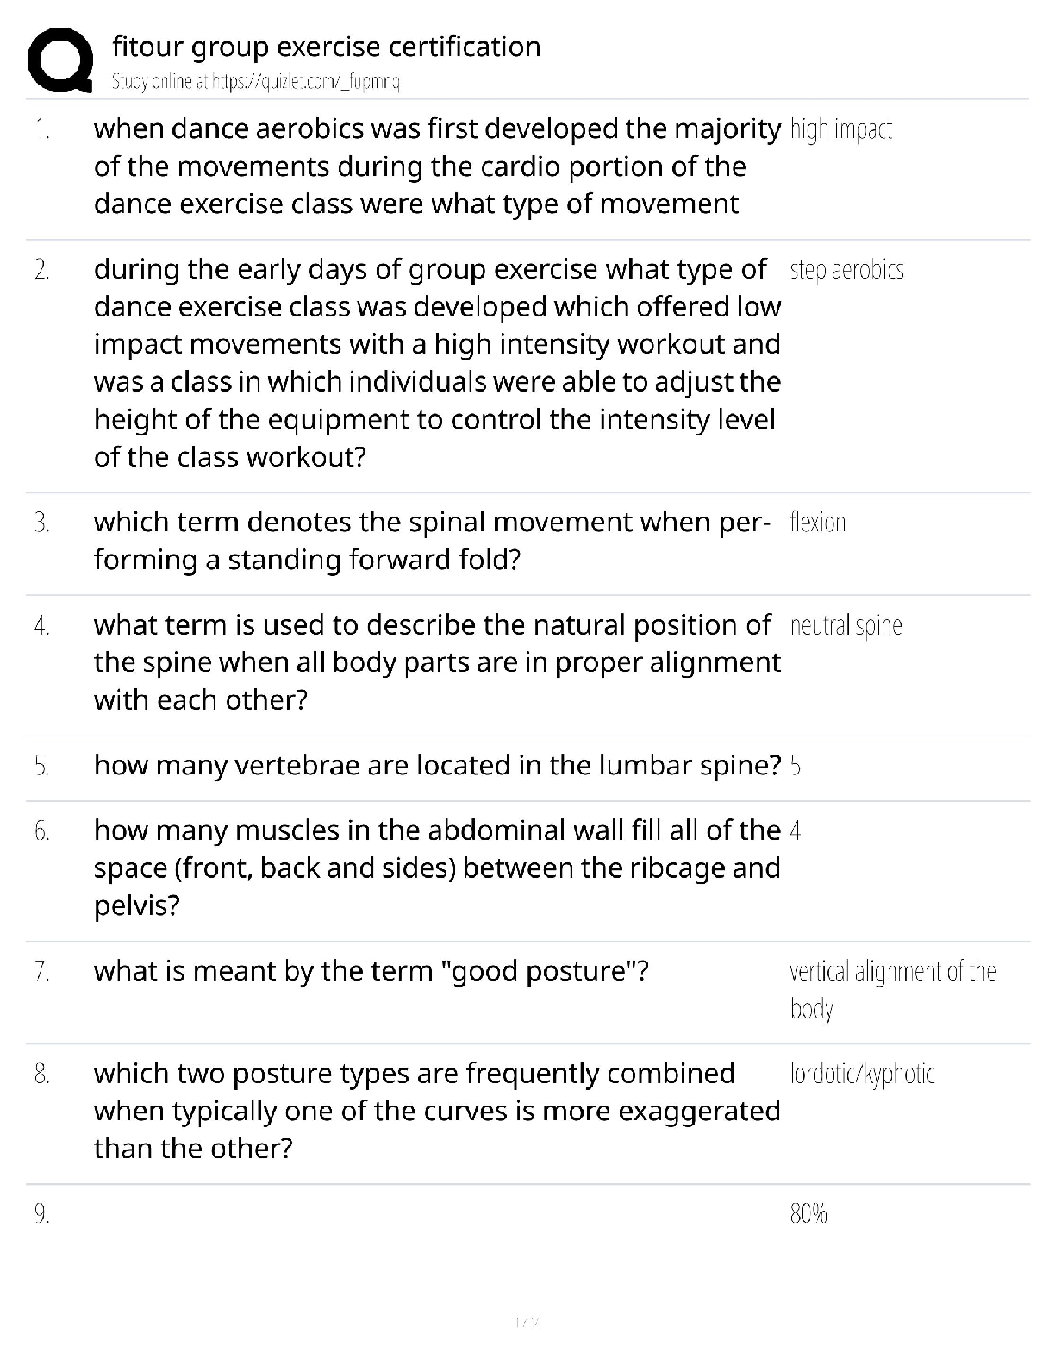Click the 'fitour group exercise certification' title
Image resolution: width=1055 pixels, height=1366 pixels.
pos(326,47)
